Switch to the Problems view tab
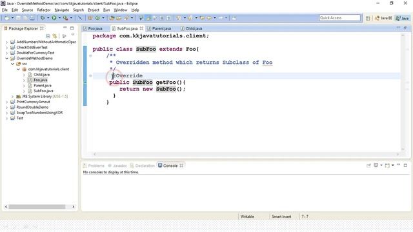 (x=94, y=166)
